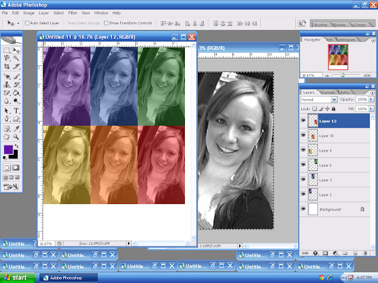Click the Delete layer trash icon
The image size is (378, 283).
365,253
